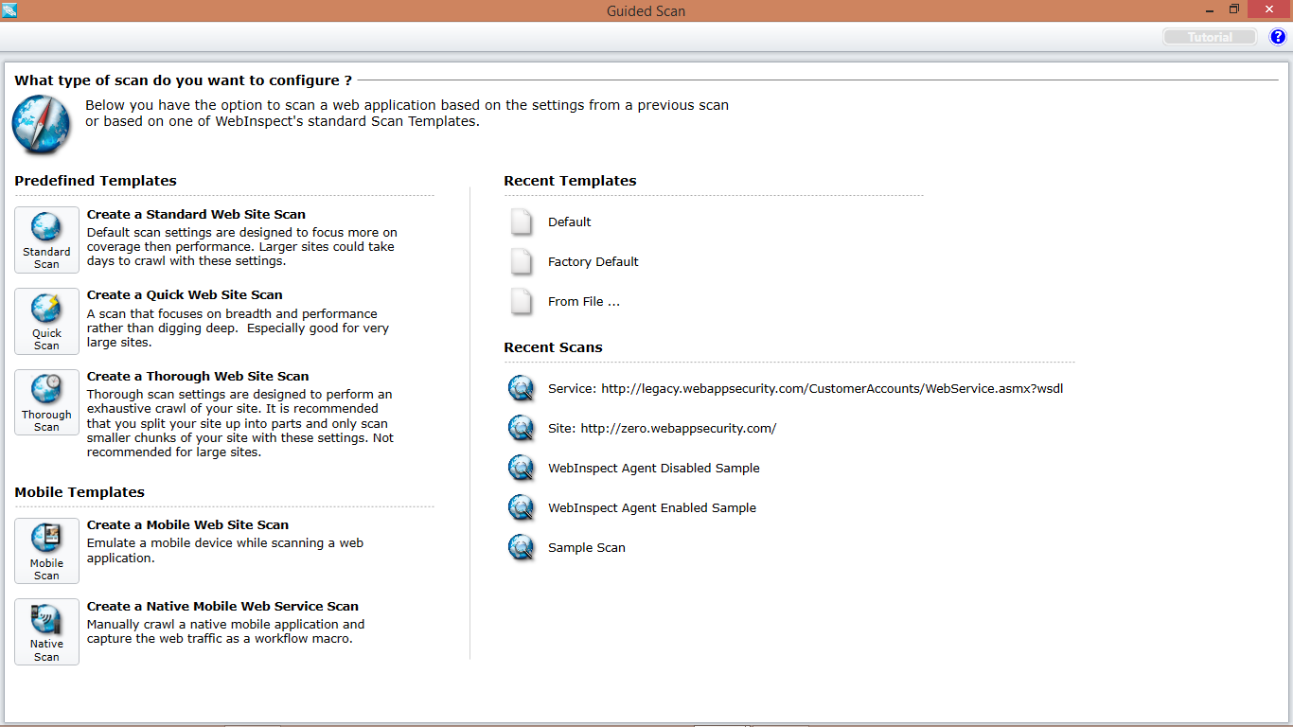Open the Factory Default recent template
Viewport: 1293px width, 727px height.
click(593, 261)
